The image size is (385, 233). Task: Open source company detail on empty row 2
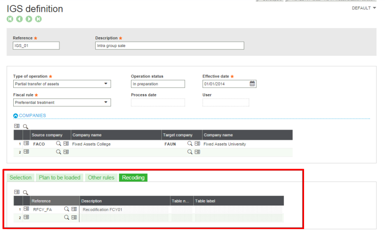[x=66, y=152]
